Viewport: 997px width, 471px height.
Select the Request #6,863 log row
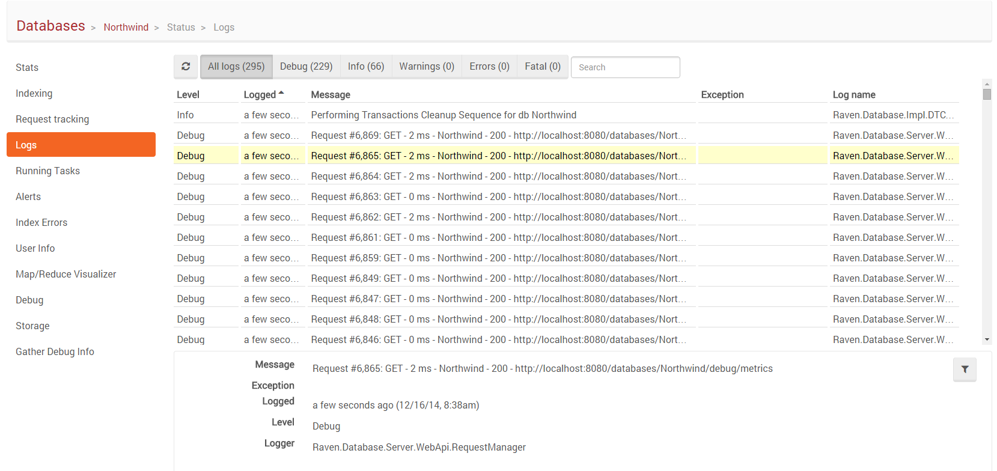point(566,196)
